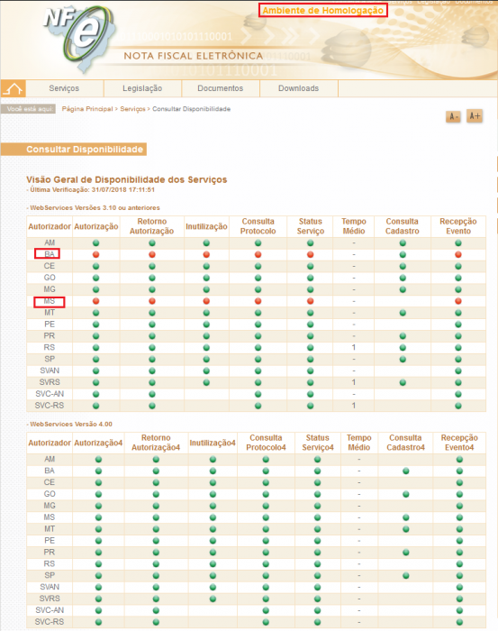The image size is (498, 631).
Task: Open the Downloads menu
Action: click(299, 88)
